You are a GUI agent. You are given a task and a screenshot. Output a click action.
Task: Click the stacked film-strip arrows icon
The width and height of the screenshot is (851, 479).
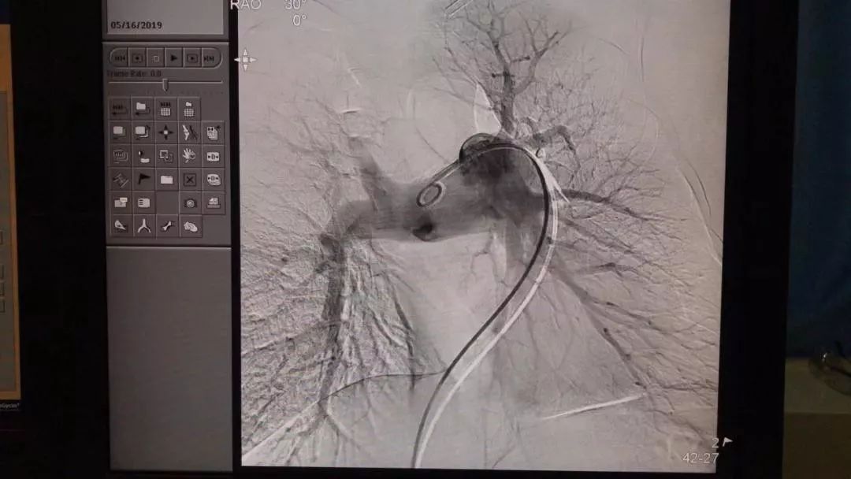point(213,180)
